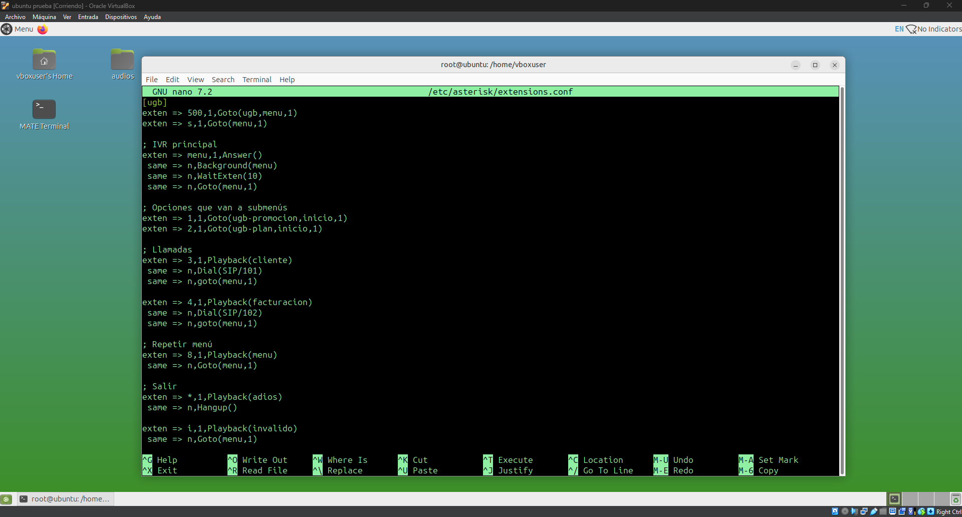
Task: Switch to the fourth workspace in switcher
Action: tap(942, 499)
